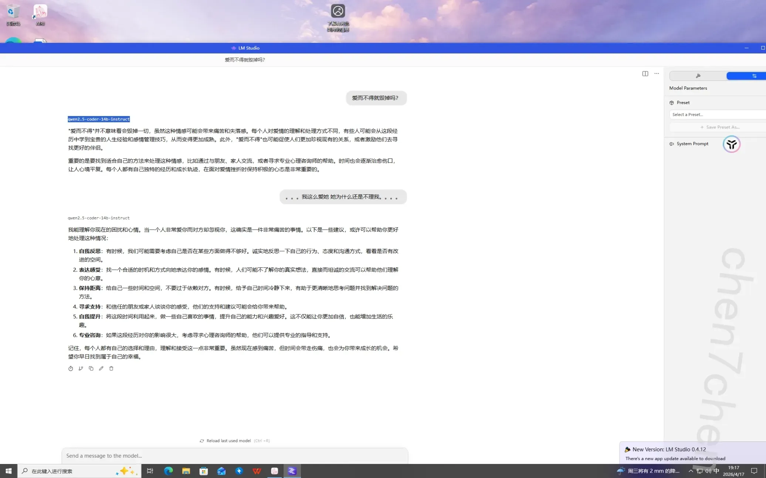Focus the Send a message input box
The image size is (766, 478).
pos(235,455)
